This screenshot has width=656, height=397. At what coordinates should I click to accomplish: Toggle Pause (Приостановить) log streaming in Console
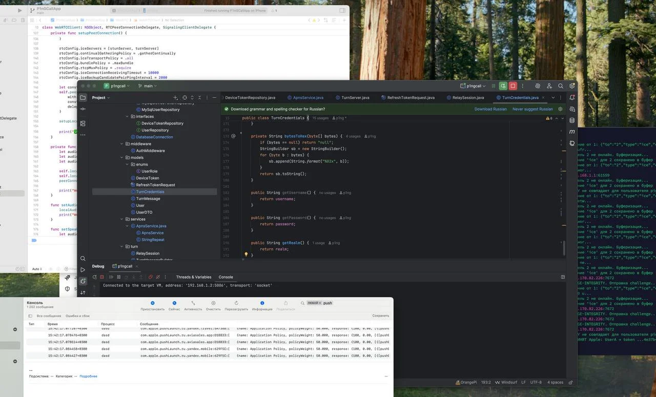point(153,303)
